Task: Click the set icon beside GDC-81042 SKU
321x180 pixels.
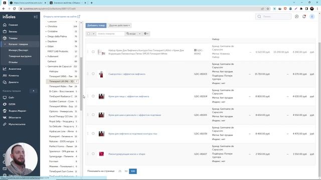Action: (x=195, y=50)
